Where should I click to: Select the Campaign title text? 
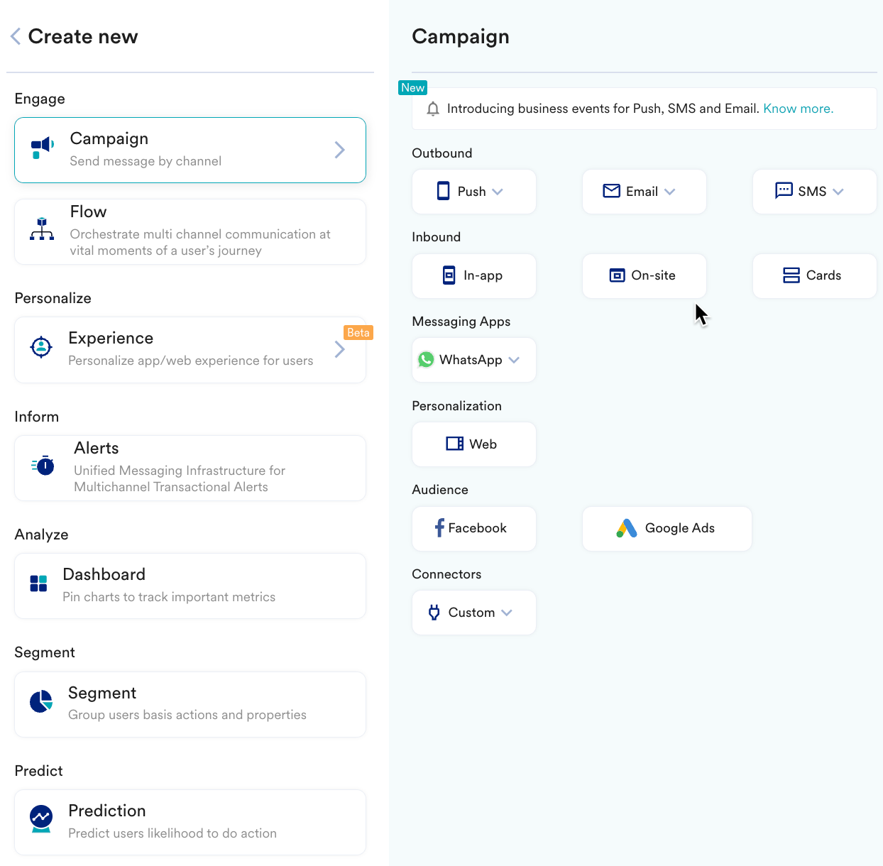(x=109, y=138)
